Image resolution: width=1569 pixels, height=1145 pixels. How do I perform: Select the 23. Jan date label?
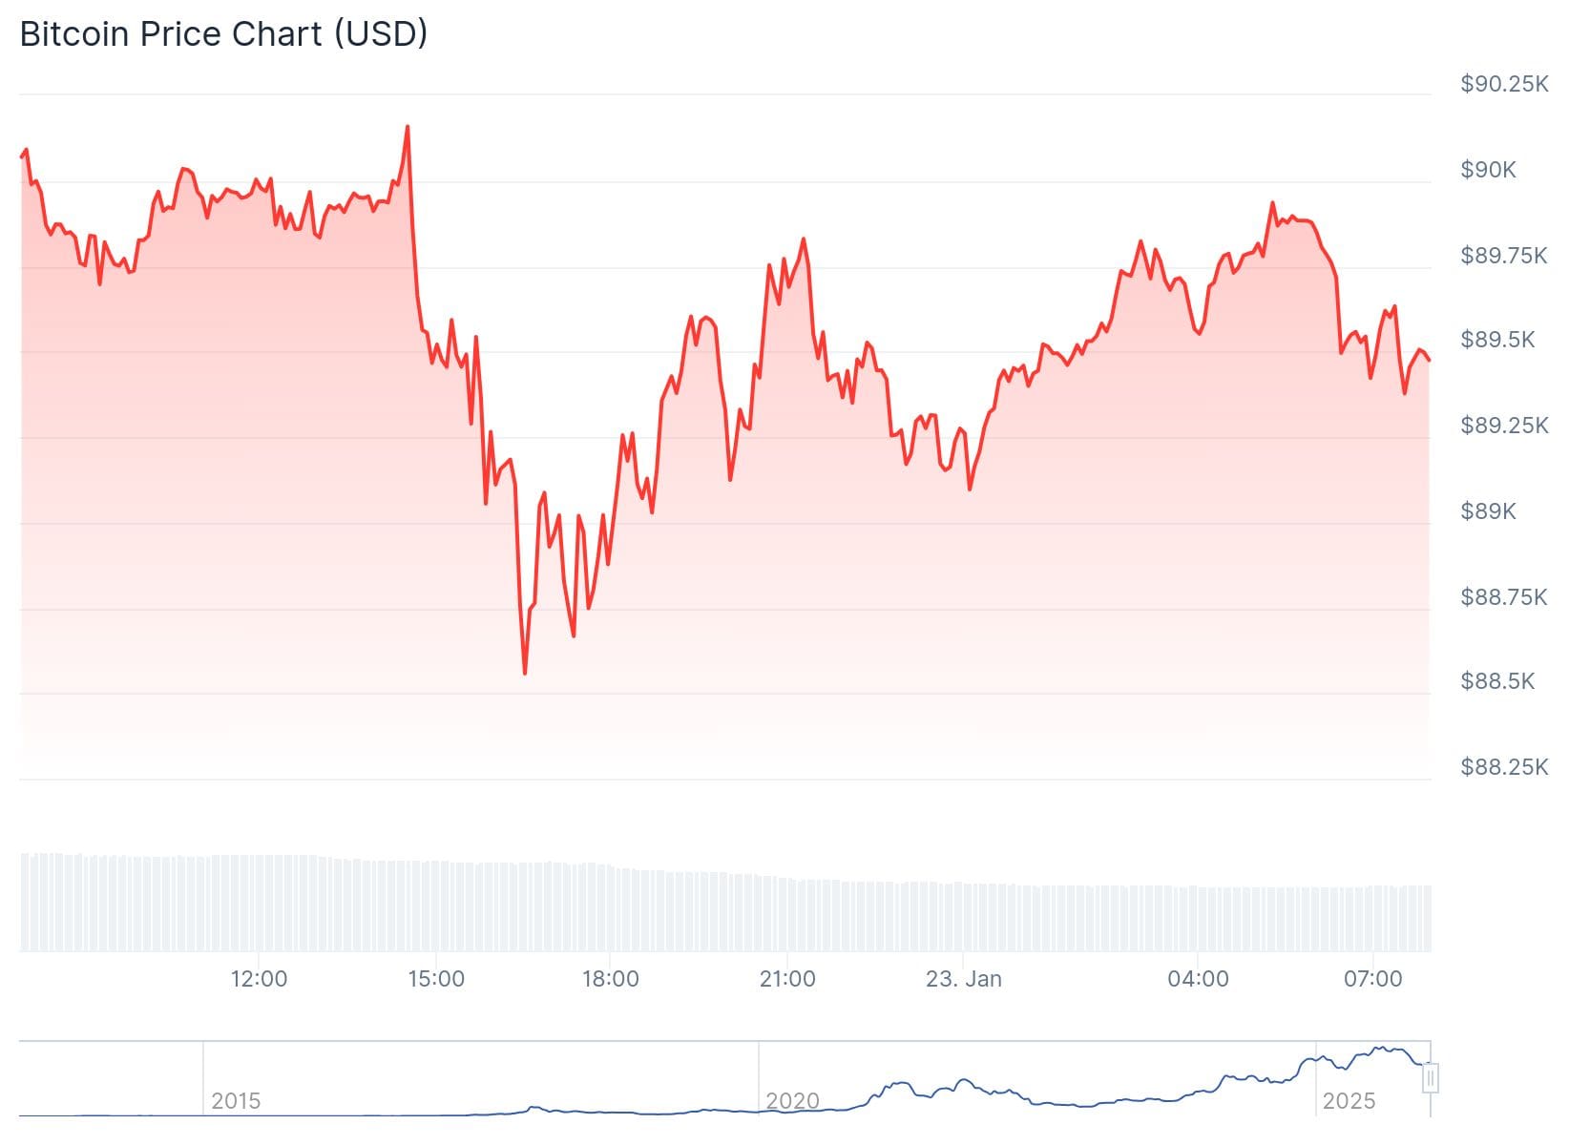964,979
